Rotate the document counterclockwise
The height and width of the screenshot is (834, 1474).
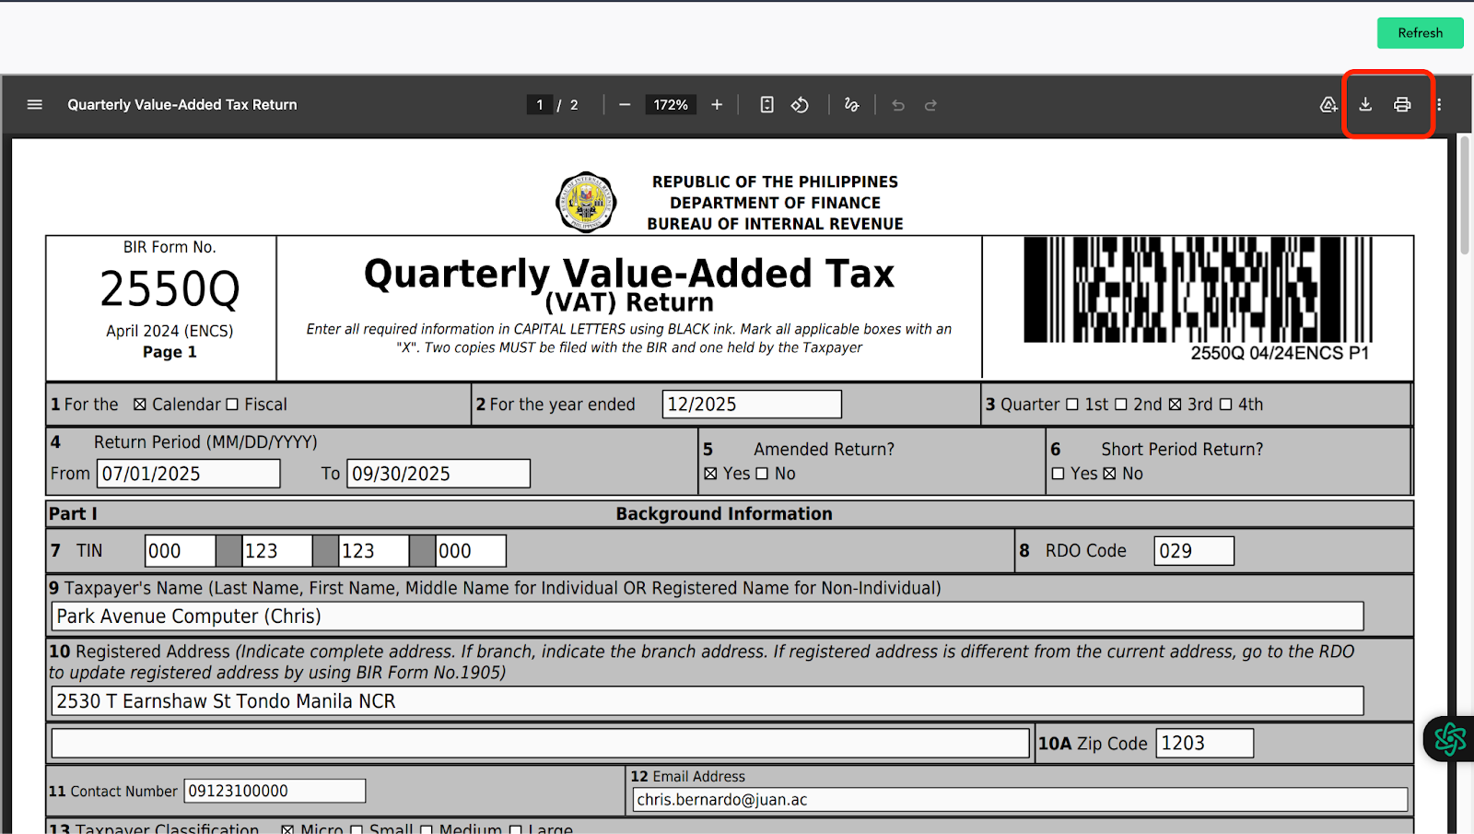click(800, 105)
